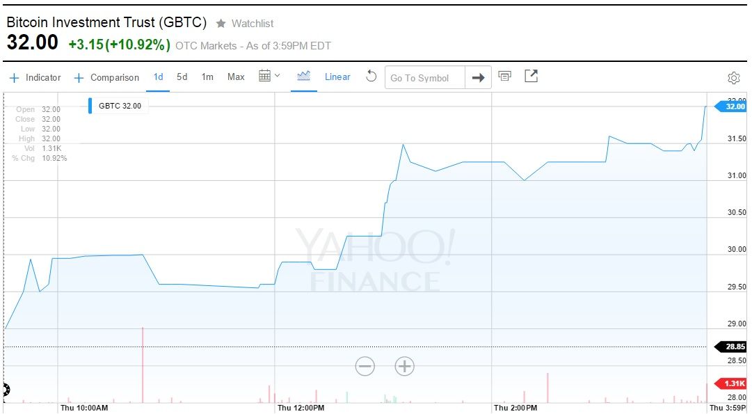The image size is (752, 414).
Task: Add a Comparison symbol
Action: 107,77
